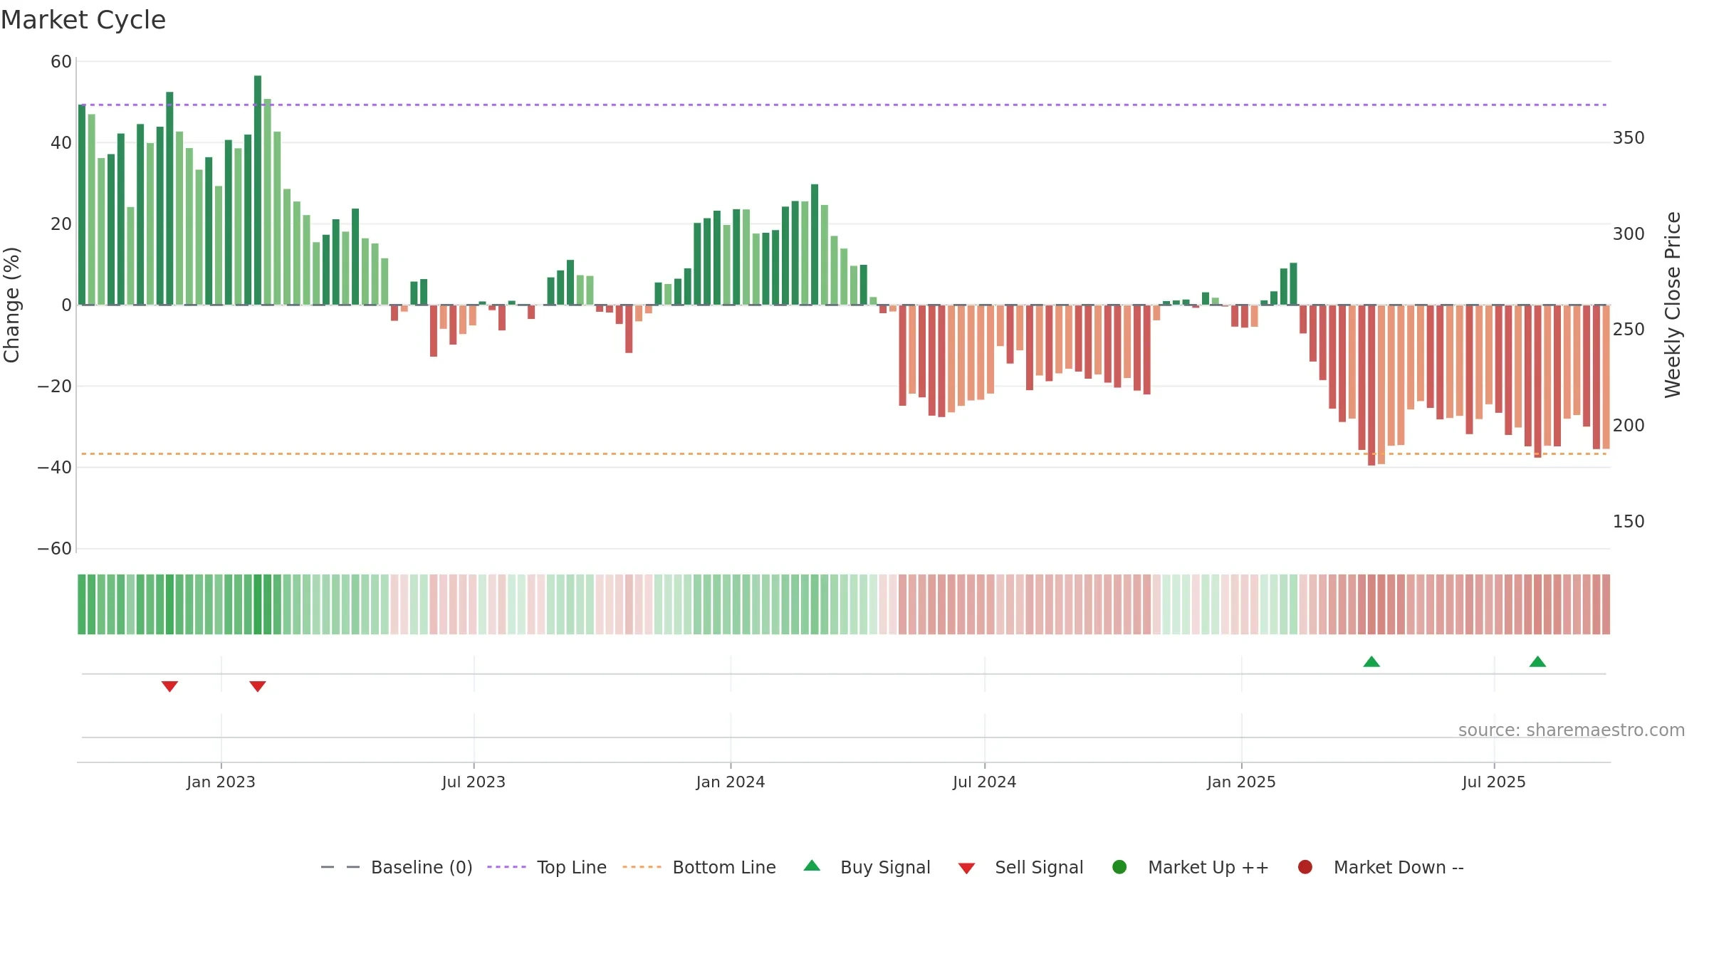
Task: Click the red end of the heatmap strip
Action: point(1606,604)
